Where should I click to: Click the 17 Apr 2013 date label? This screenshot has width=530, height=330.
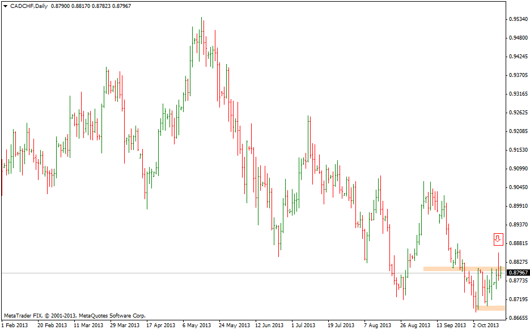tap(161, 325)
